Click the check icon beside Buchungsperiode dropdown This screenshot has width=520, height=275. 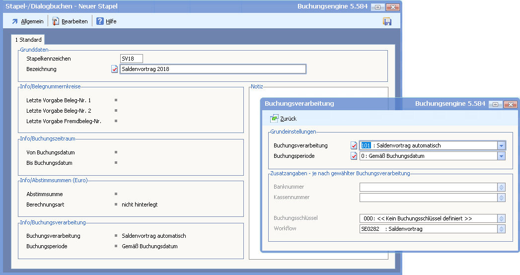(x=354, y=156)
